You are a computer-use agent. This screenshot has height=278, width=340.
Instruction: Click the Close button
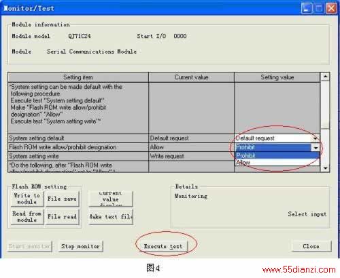pos(311,246)
